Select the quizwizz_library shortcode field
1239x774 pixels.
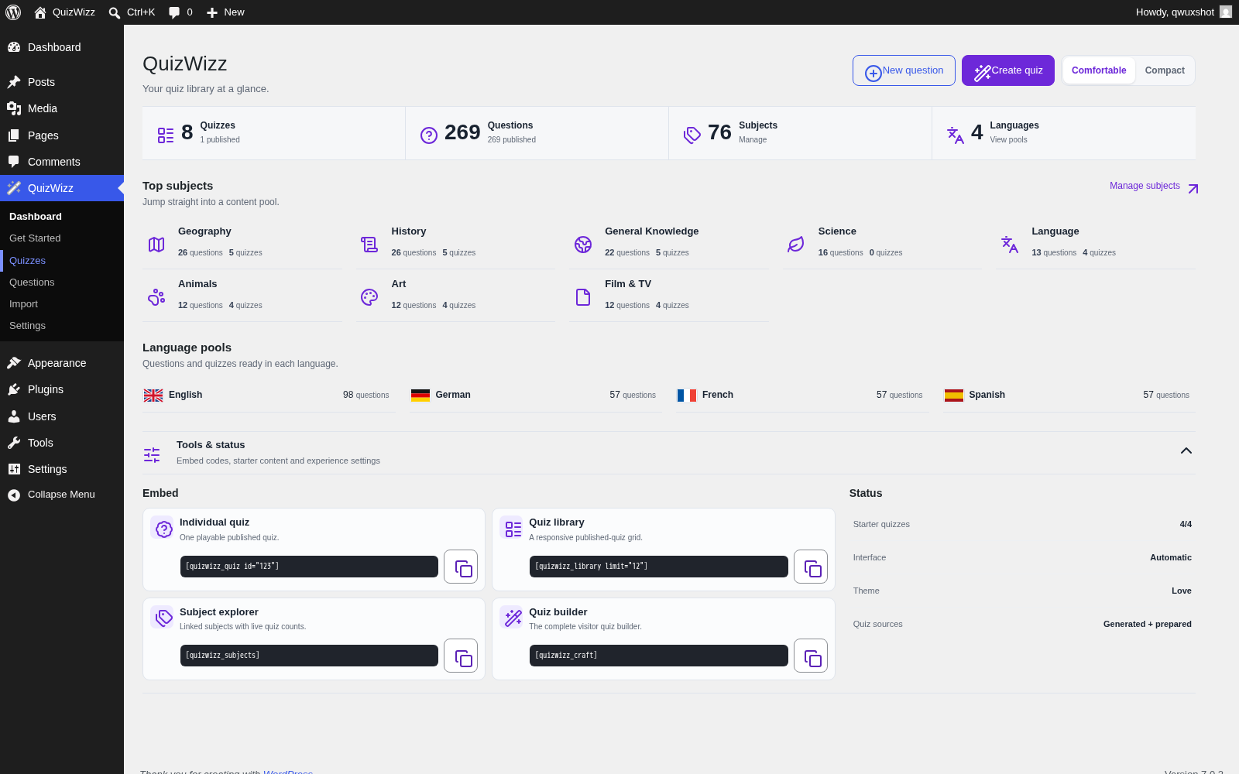tap(659, 567)
